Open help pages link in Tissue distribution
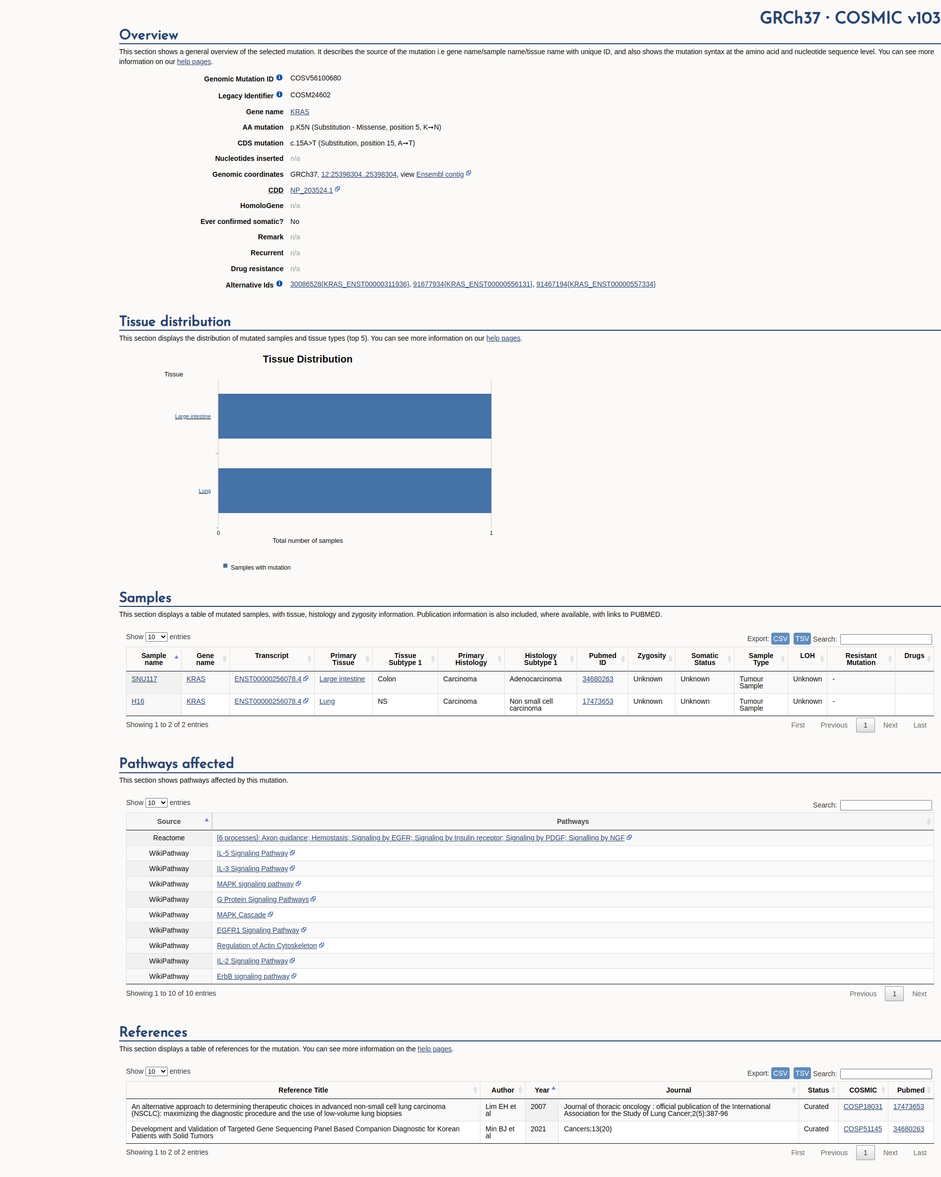The width and height of the screenshot is (941, 1177). [503, 338]
